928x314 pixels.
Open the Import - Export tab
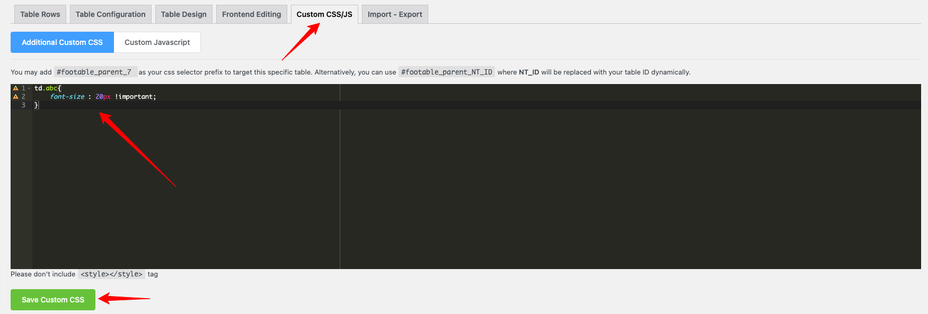coord(395,14)
